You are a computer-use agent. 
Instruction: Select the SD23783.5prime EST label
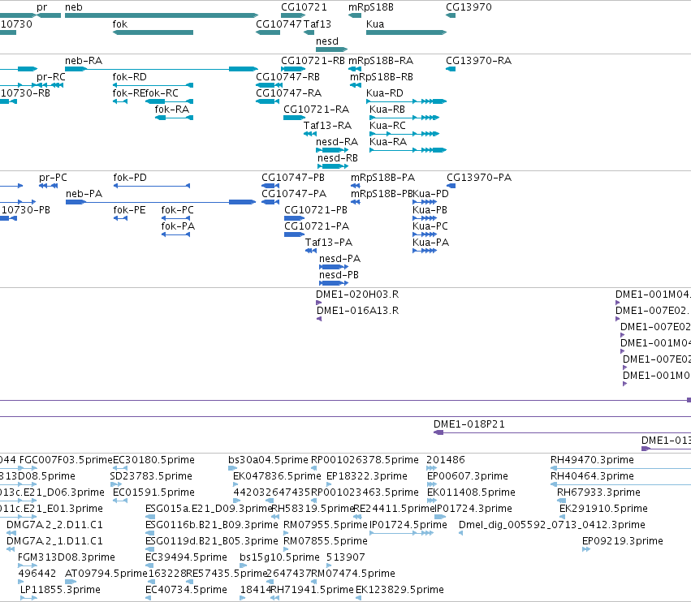tap(151, 476)
